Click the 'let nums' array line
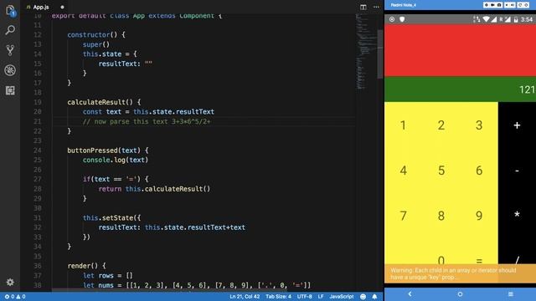This screenshot has width=536, height=301. pos(197,285)
